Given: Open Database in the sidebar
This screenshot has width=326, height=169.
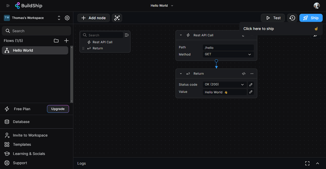Looking at the screenshot, I should pyautogui.click(x=21, y=122).
